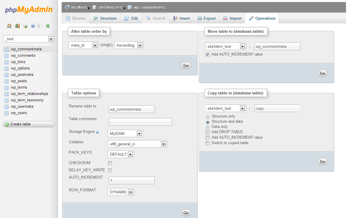Click the server icon beside localhost breadcrumb
The height and width of the screenshot is (218, 348).
pyautogui.click(x=67, y=7)
